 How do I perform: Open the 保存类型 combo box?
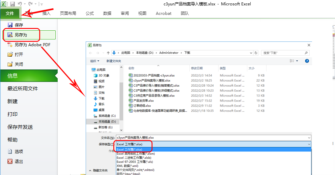click(214, 144)
